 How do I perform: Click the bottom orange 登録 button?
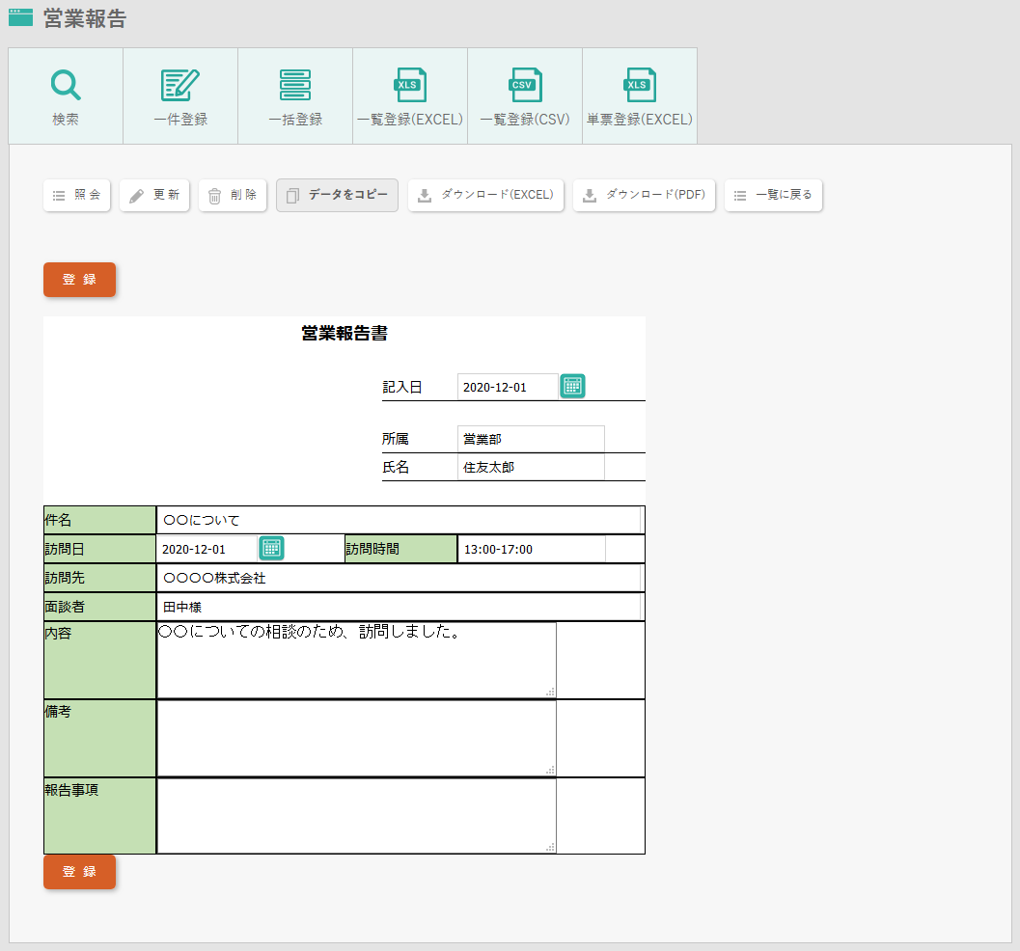point(79,872)
